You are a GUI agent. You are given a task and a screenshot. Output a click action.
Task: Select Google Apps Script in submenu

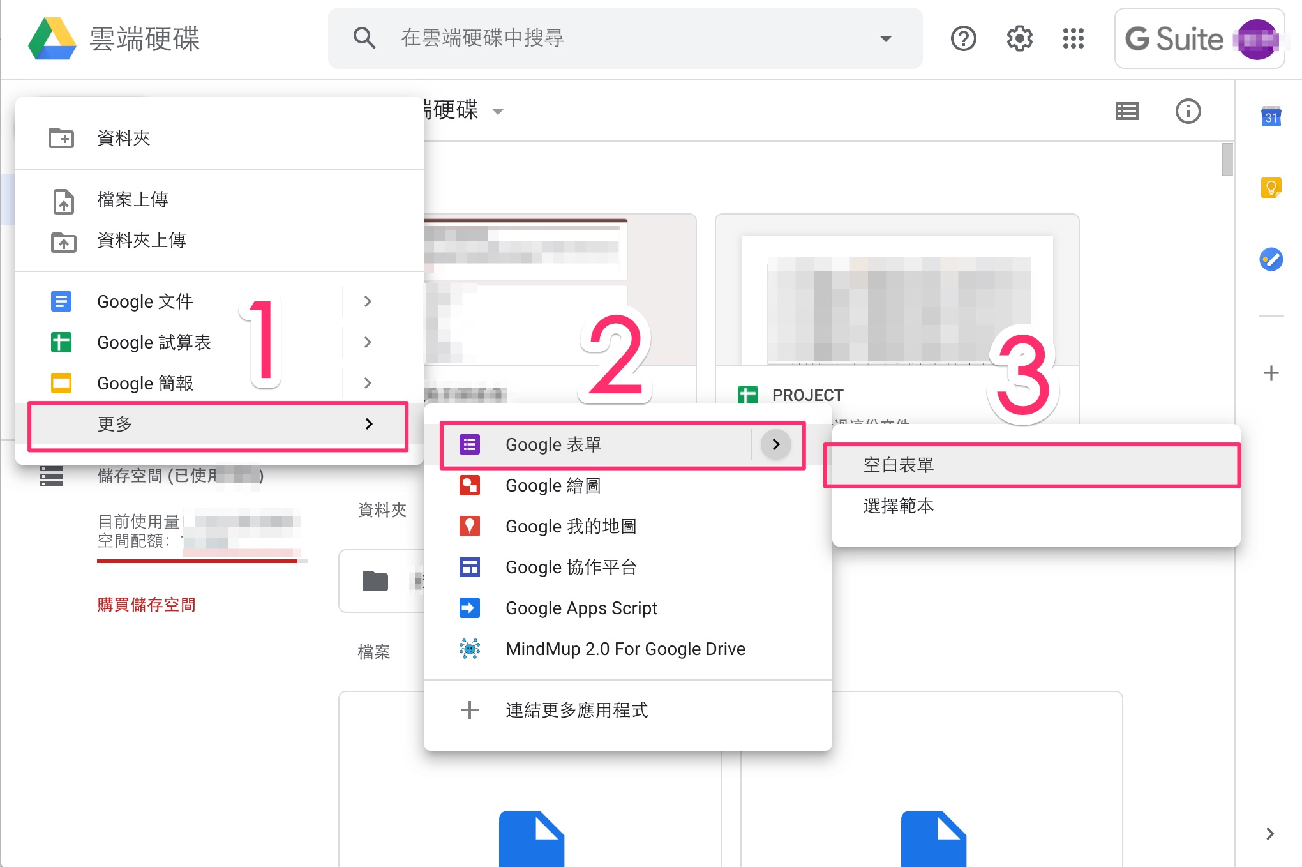click(628, 608)
